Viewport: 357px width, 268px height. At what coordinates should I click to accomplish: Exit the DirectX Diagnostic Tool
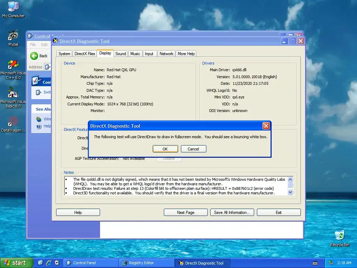pos(279,213)
